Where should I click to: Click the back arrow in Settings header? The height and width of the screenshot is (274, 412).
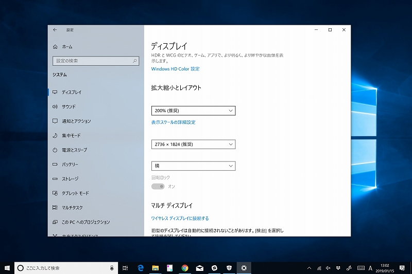click(55, 30)
